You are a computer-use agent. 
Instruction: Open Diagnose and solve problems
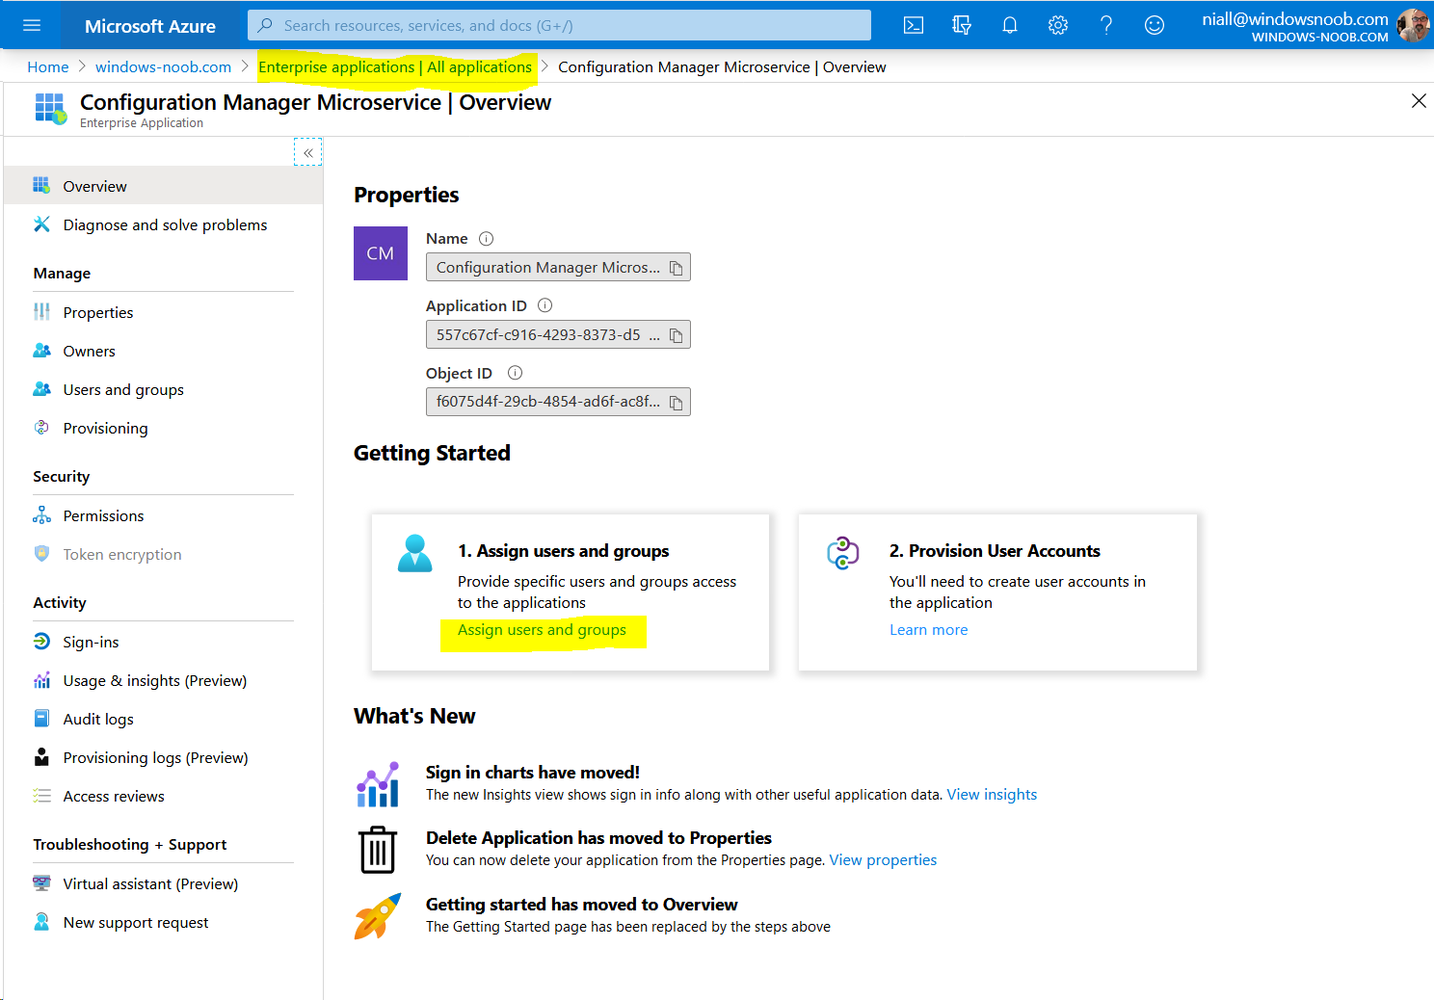pos(163,224)
